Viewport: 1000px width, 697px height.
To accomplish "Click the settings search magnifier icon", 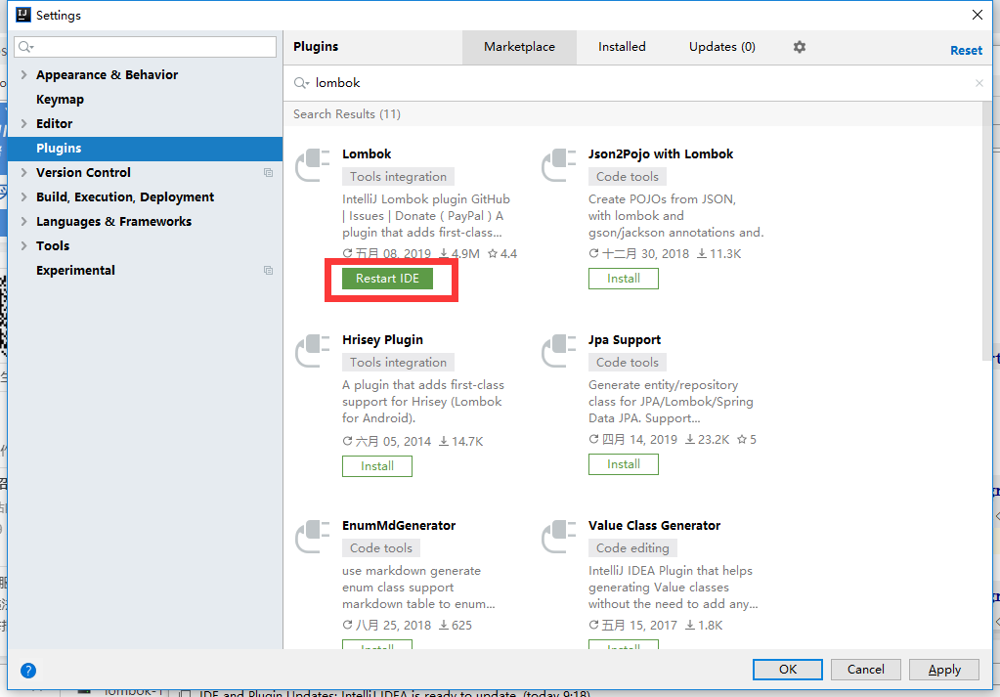I will 26,47.
